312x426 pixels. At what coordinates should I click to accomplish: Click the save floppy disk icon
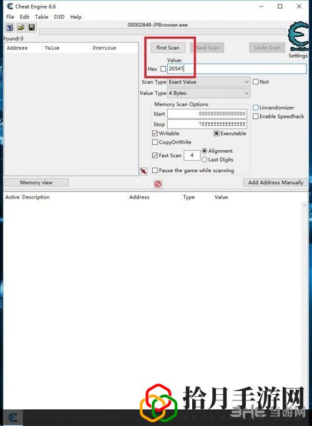32,27
